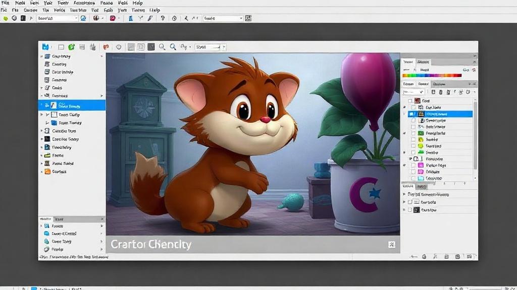Open submenu arrow on first left tree row

101,56
